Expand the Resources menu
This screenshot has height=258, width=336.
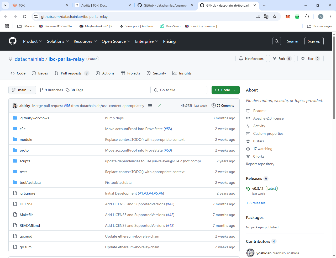tap(85, 41)
